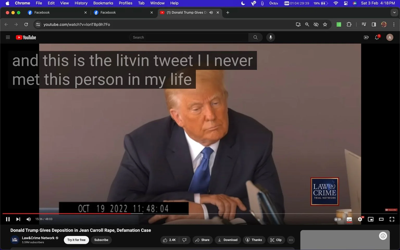400x250 pixels.
Task: Toggle the autoplay switch
Action: [337, 219]
